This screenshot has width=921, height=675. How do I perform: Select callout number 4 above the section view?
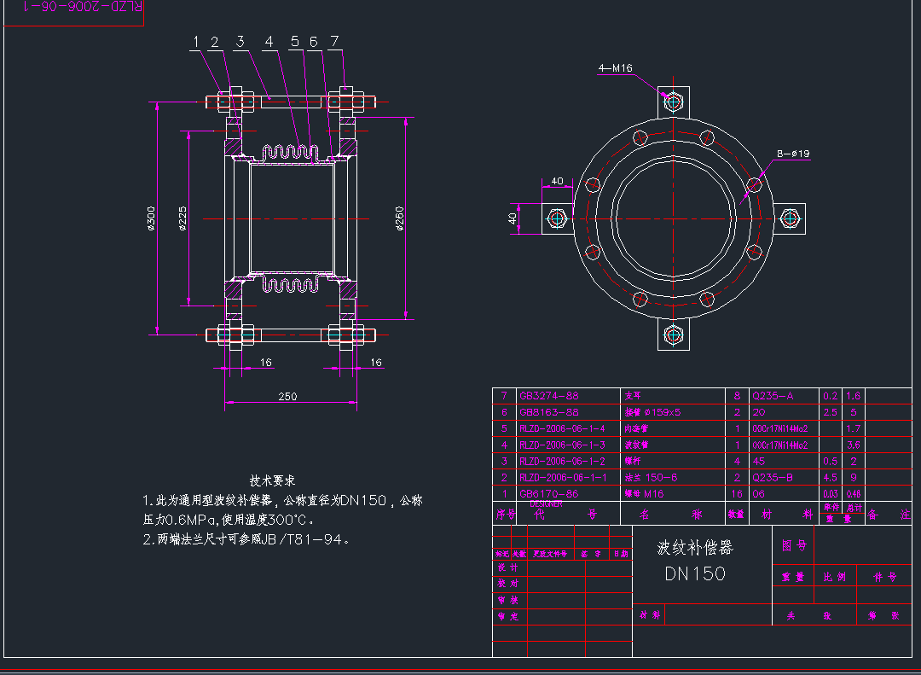[x=269, y=41]
